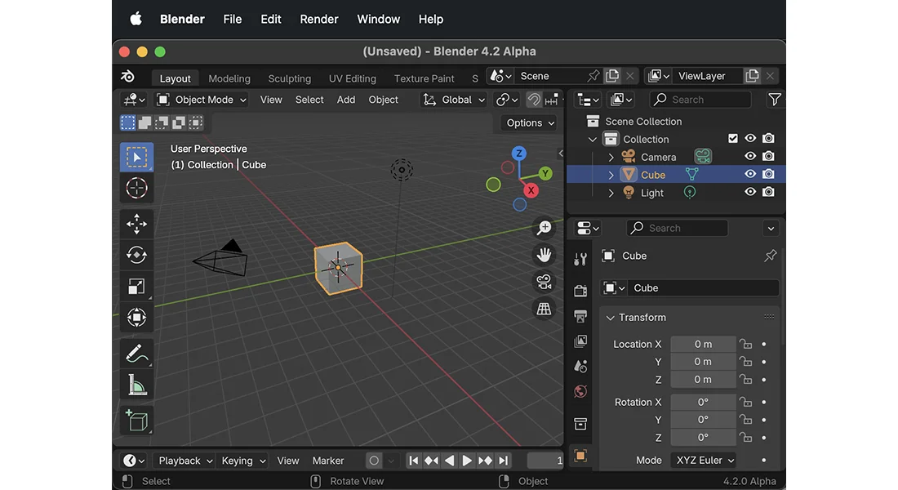Select the Add Cube tool

pos(136,421)
